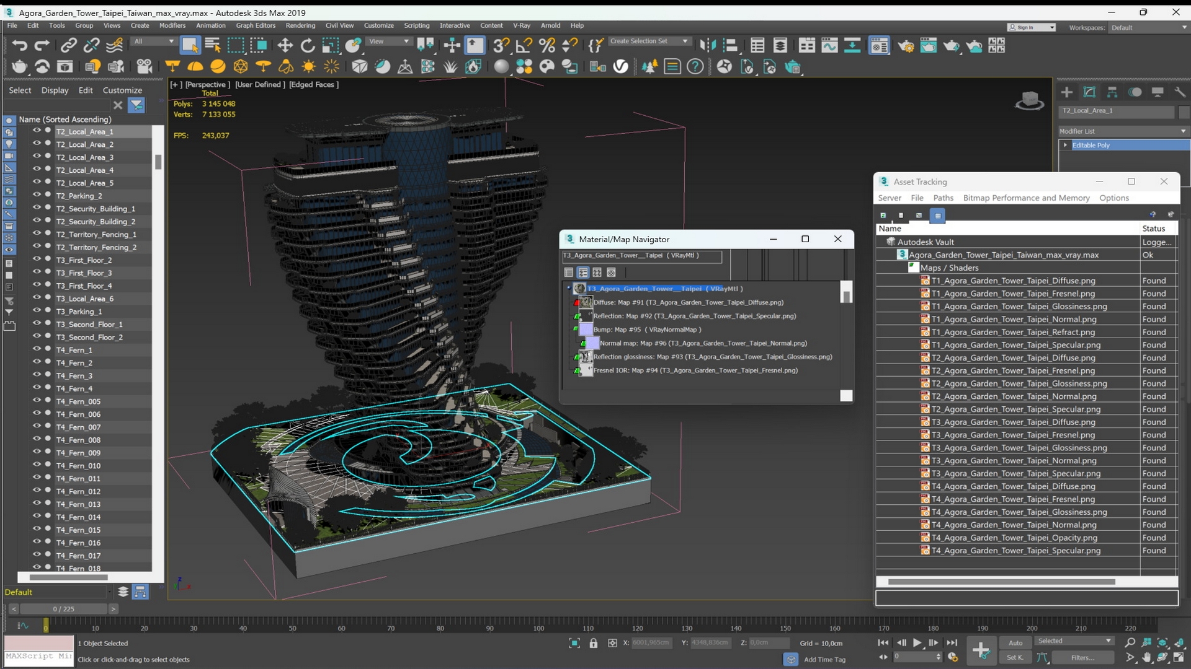Open the Utilities wrench panel icon
Image resolution: width=1191 pixels, height=669 pixels.
point(1180,92)
